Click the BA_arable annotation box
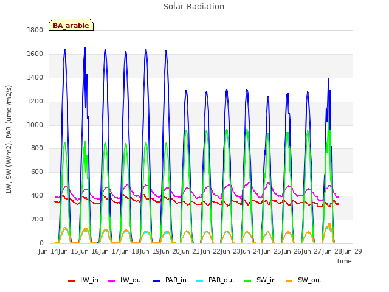 [71, 25]
